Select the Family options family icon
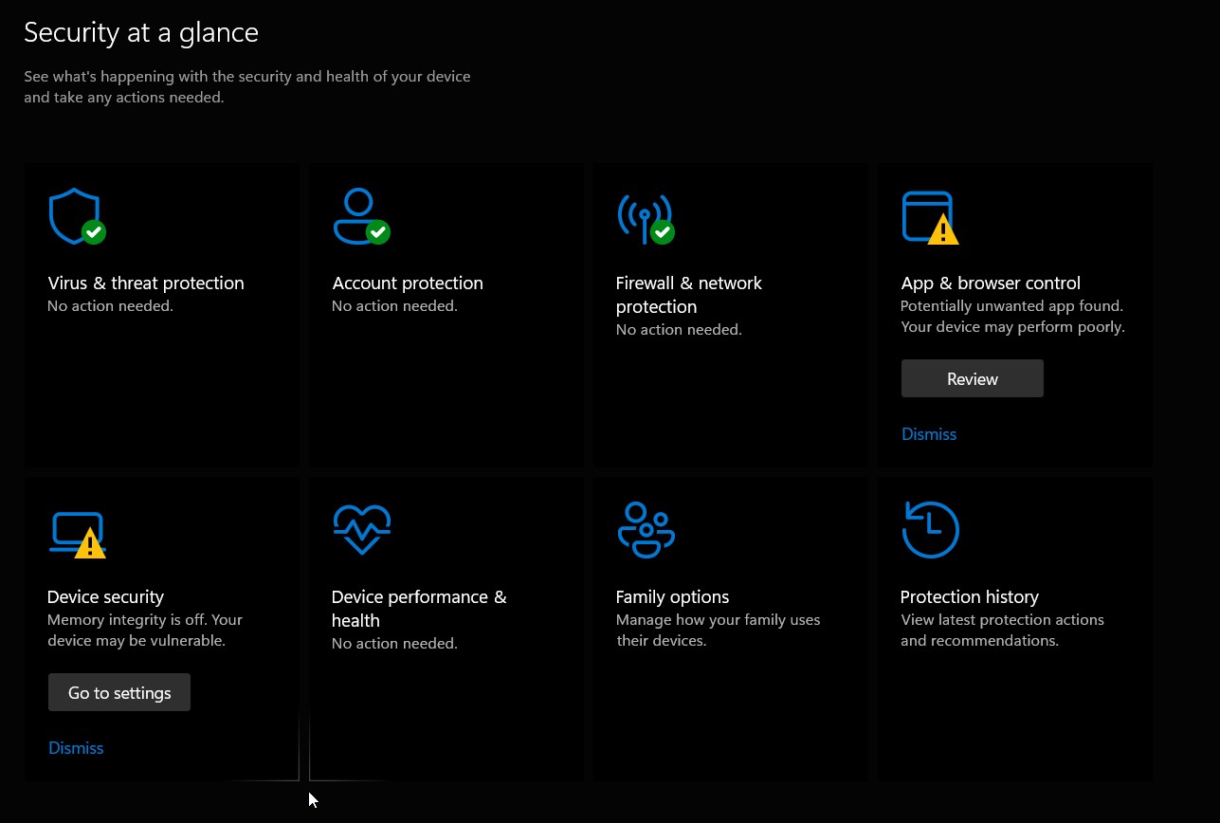The image size is (1220, 823). point(646,529)
